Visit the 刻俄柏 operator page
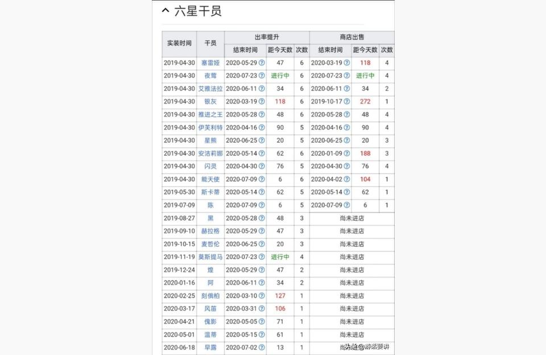The width and height of the screenshot is (546, 355). click(x=210, y=296)
